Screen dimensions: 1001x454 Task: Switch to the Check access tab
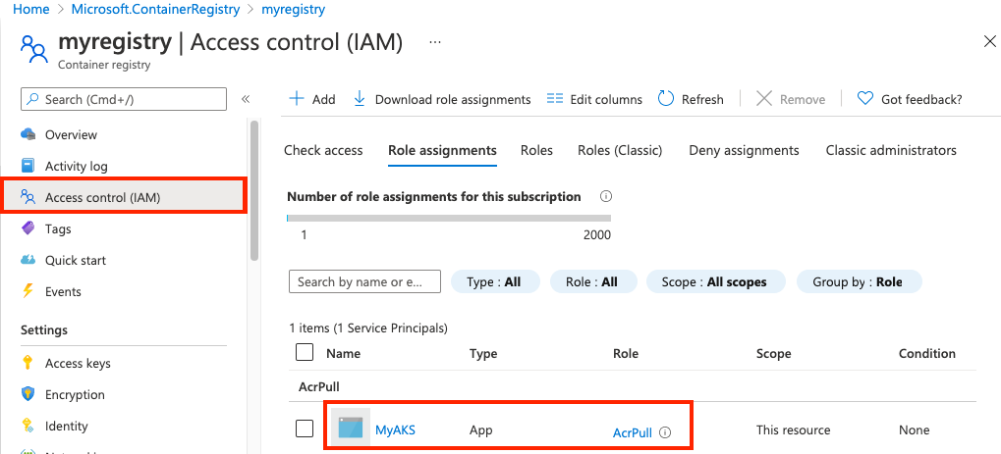(x=323, y=150)
